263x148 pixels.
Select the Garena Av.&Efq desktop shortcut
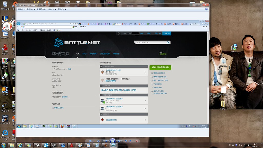click(5, 50)
